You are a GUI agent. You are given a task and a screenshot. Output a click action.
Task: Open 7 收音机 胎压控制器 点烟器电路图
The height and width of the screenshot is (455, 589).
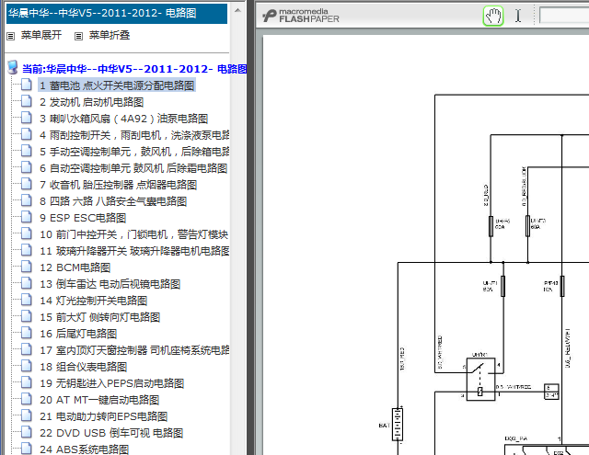119,185
